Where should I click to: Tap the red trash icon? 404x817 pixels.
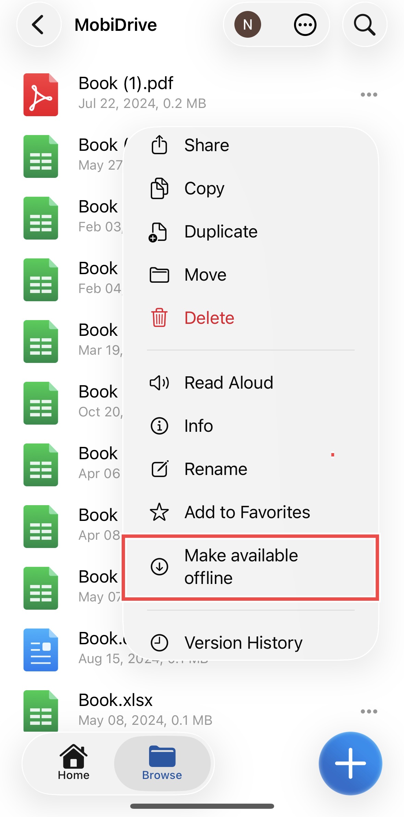[159, 317]
